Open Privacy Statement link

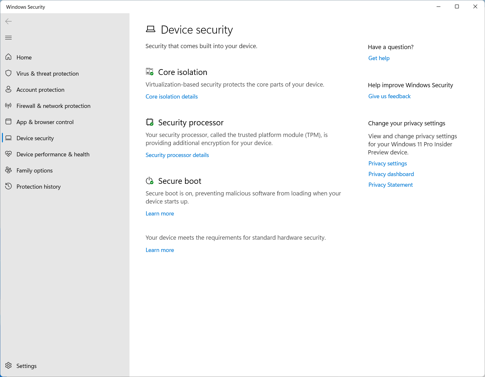coord(390,185)
